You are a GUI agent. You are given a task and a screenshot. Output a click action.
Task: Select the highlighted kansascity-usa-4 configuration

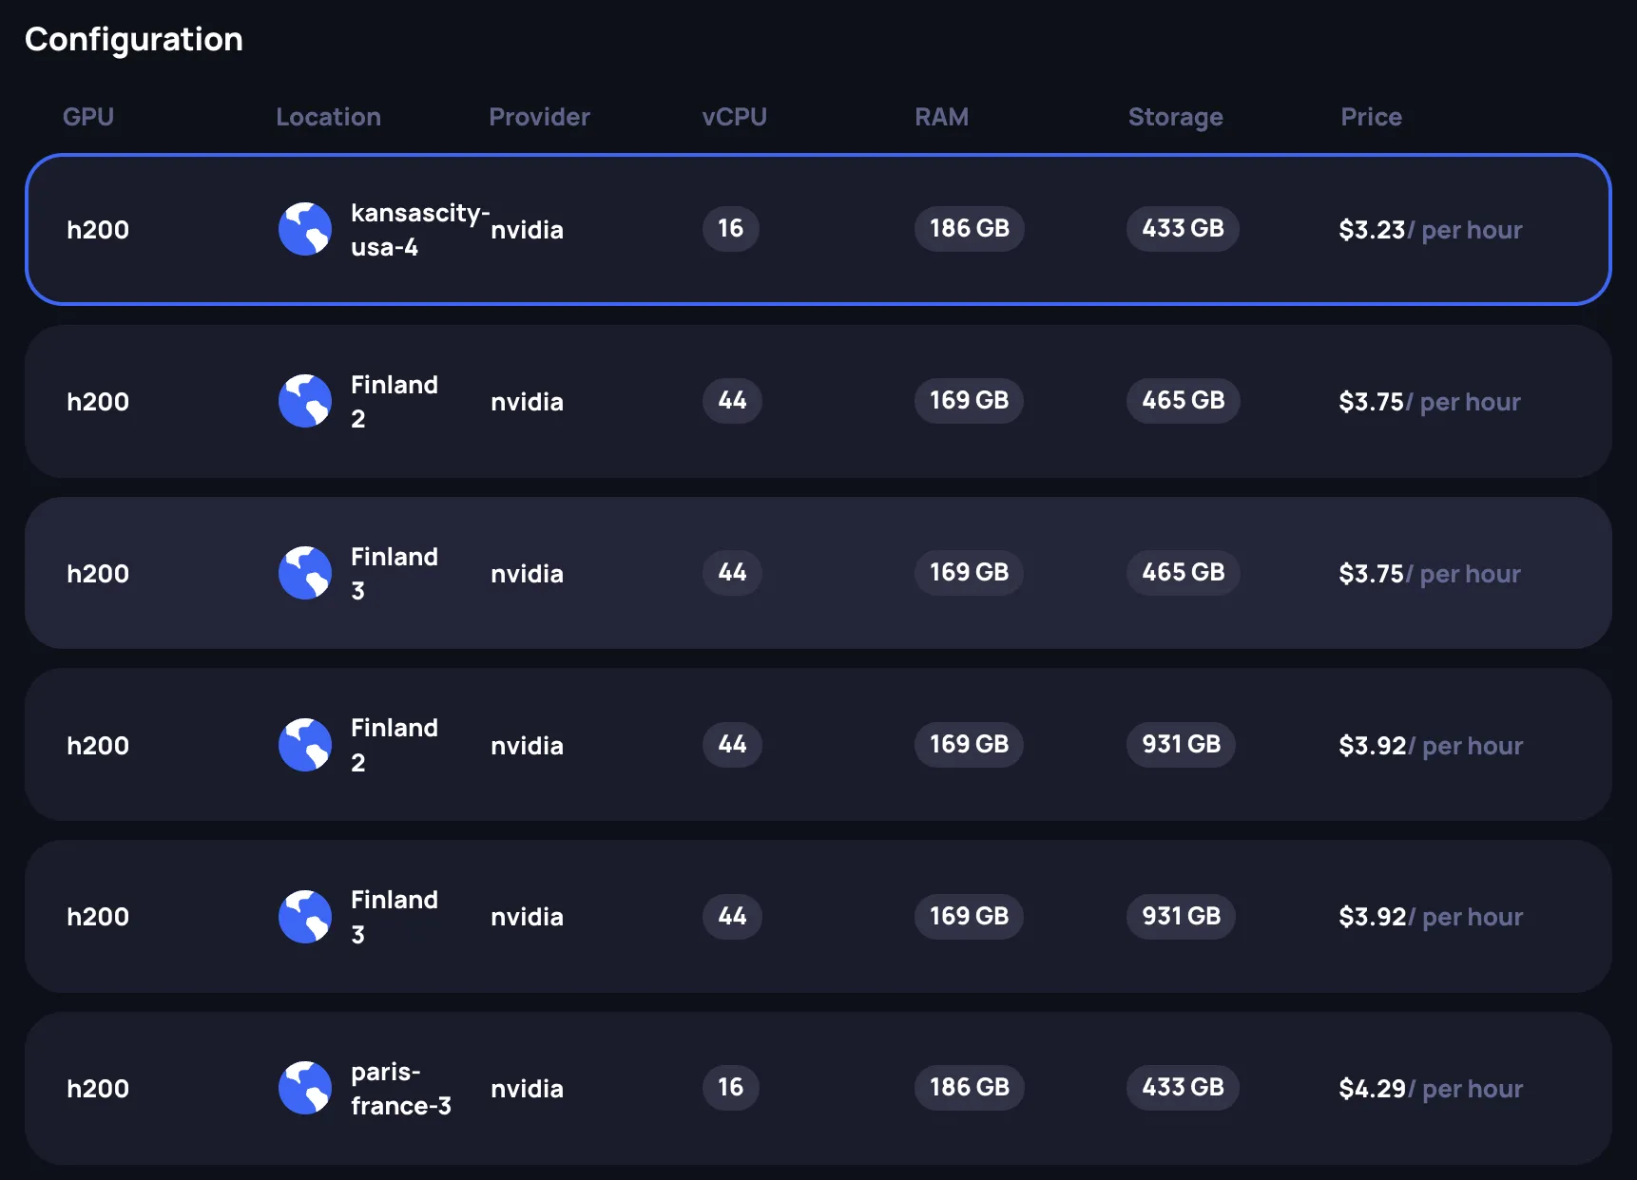(818, 229)
